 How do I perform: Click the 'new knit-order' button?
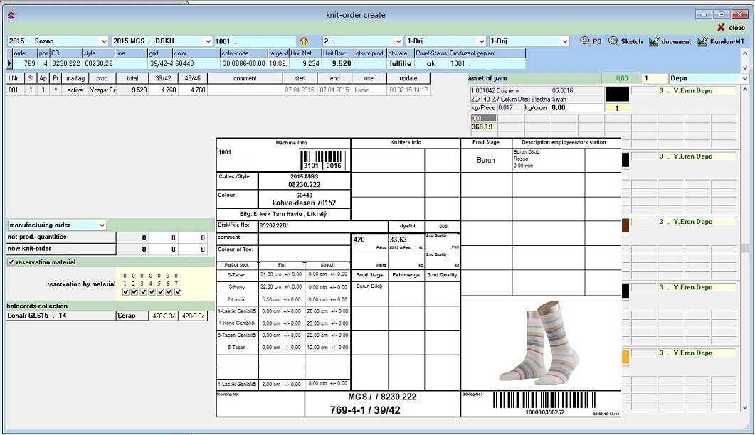(61, 249)
